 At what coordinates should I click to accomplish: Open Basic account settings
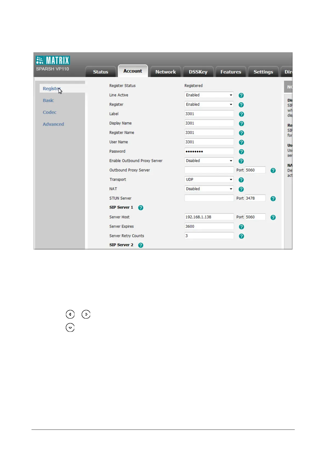click(48, 100)
